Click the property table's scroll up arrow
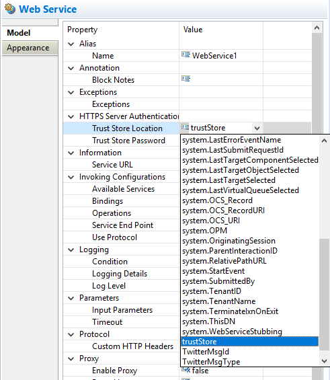 click(317, 28)
